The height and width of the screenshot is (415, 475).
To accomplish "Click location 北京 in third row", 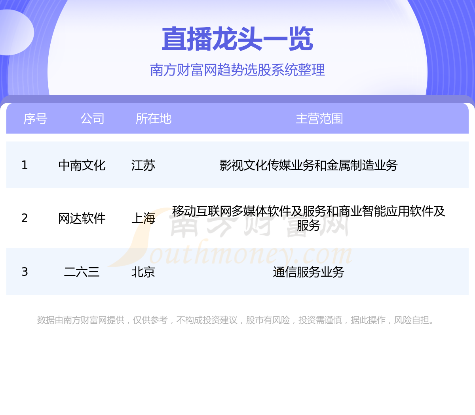I will click(x=143, y=272).
